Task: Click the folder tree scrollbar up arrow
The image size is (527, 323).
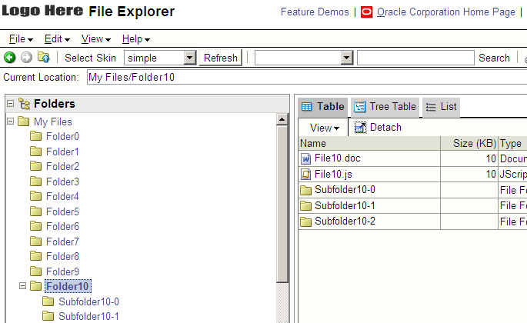Action: point(282,119)
